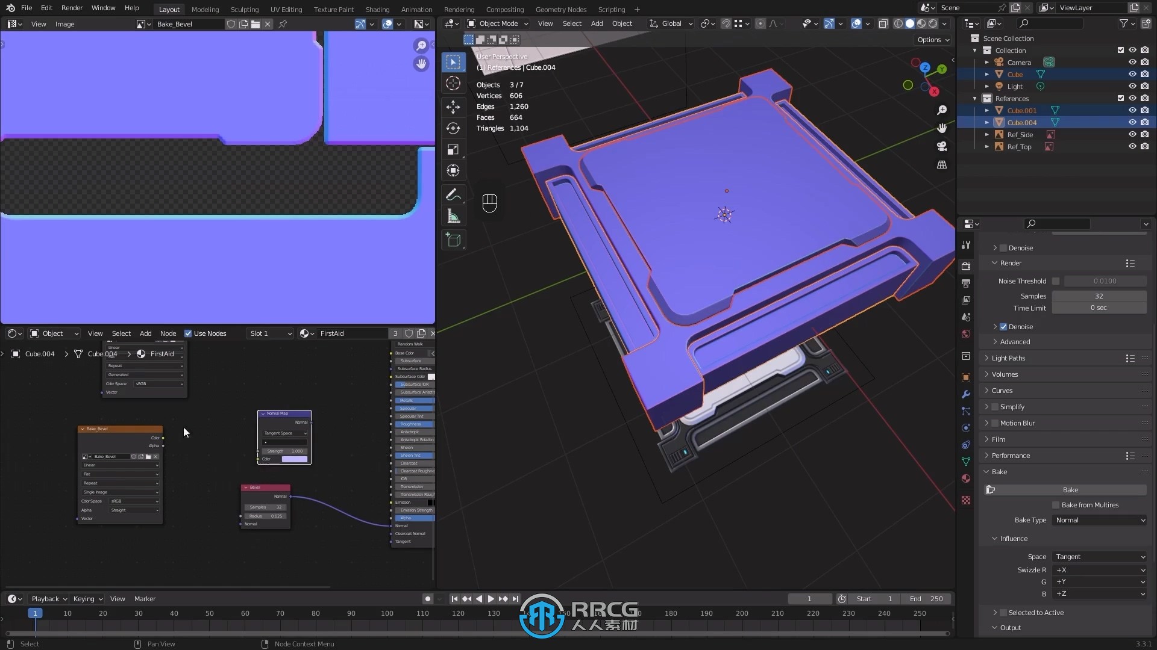1157x650 pixels.
Task: Pin the Bake_Bevel image
Action: coord(283,24)
